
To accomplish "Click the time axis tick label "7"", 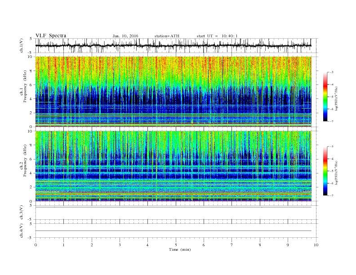I will [x=232, y=245].
